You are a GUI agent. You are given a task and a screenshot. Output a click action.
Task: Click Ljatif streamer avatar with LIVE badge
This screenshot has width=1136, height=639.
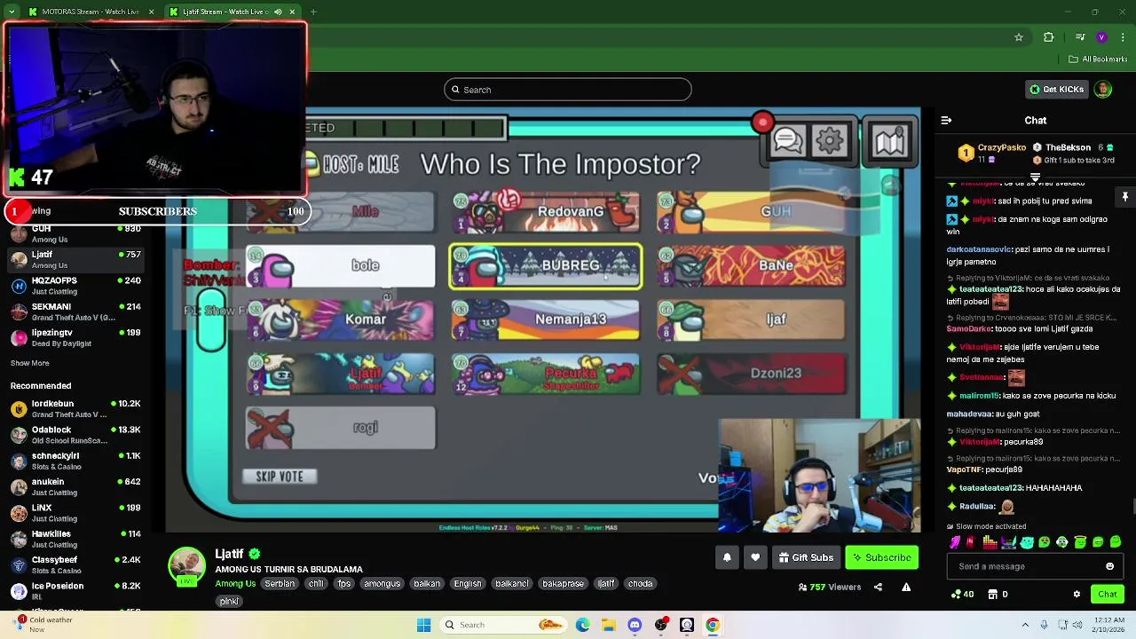pos(186,566)
